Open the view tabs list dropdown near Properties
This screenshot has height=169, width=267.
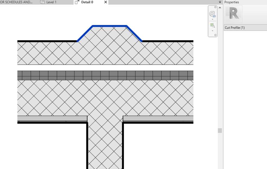click(x=220, y=2)
